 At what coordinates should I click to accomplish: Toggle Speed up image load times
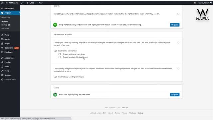click(60, 54)
